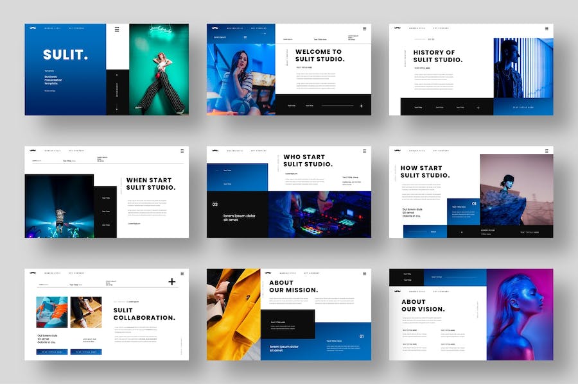Click the "ABOUT OUR VISION." heading
Screen dimensions: 578x384
pyautogui.click(x=423, y=305)
